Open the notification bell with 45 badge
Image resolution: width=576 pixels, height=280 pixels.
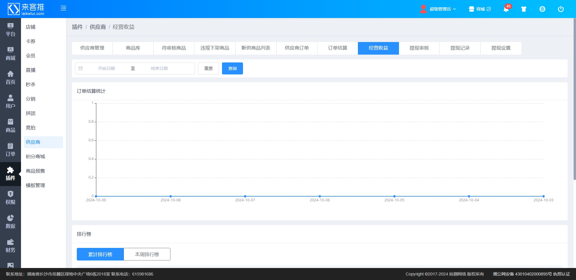point(506,9)
